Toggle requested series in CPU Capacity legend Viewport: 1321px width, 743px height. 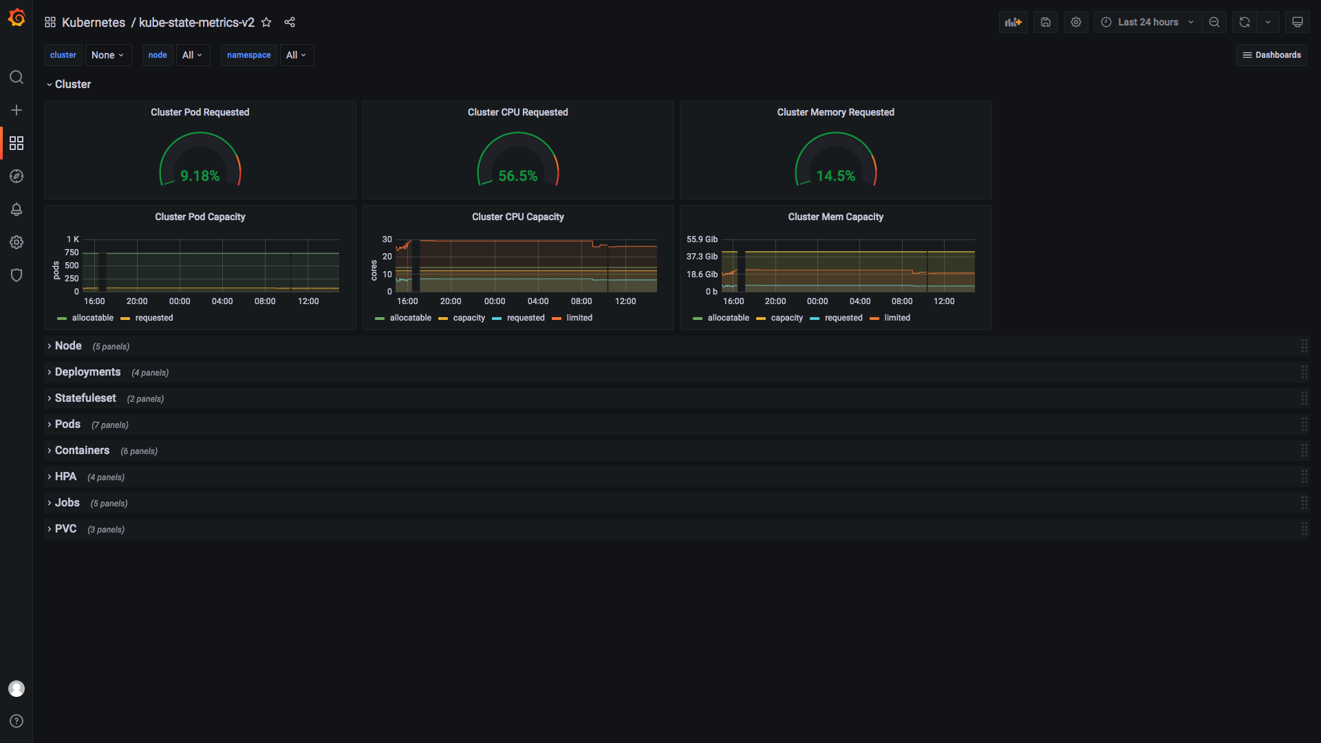tap(526, 318)
